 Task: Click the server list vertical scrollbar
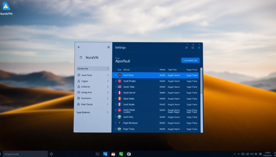(201, 100)
